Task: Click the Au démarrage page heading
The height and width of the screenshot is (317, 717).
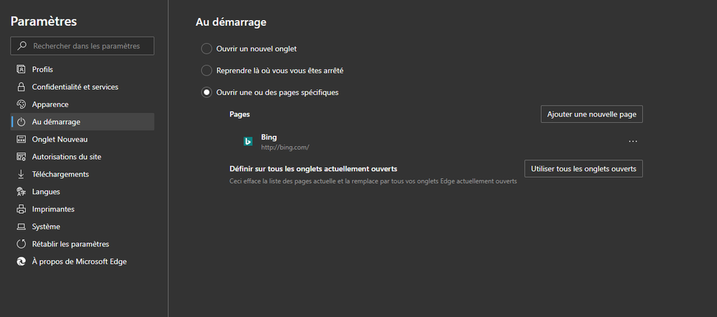Action: (231, 22)
